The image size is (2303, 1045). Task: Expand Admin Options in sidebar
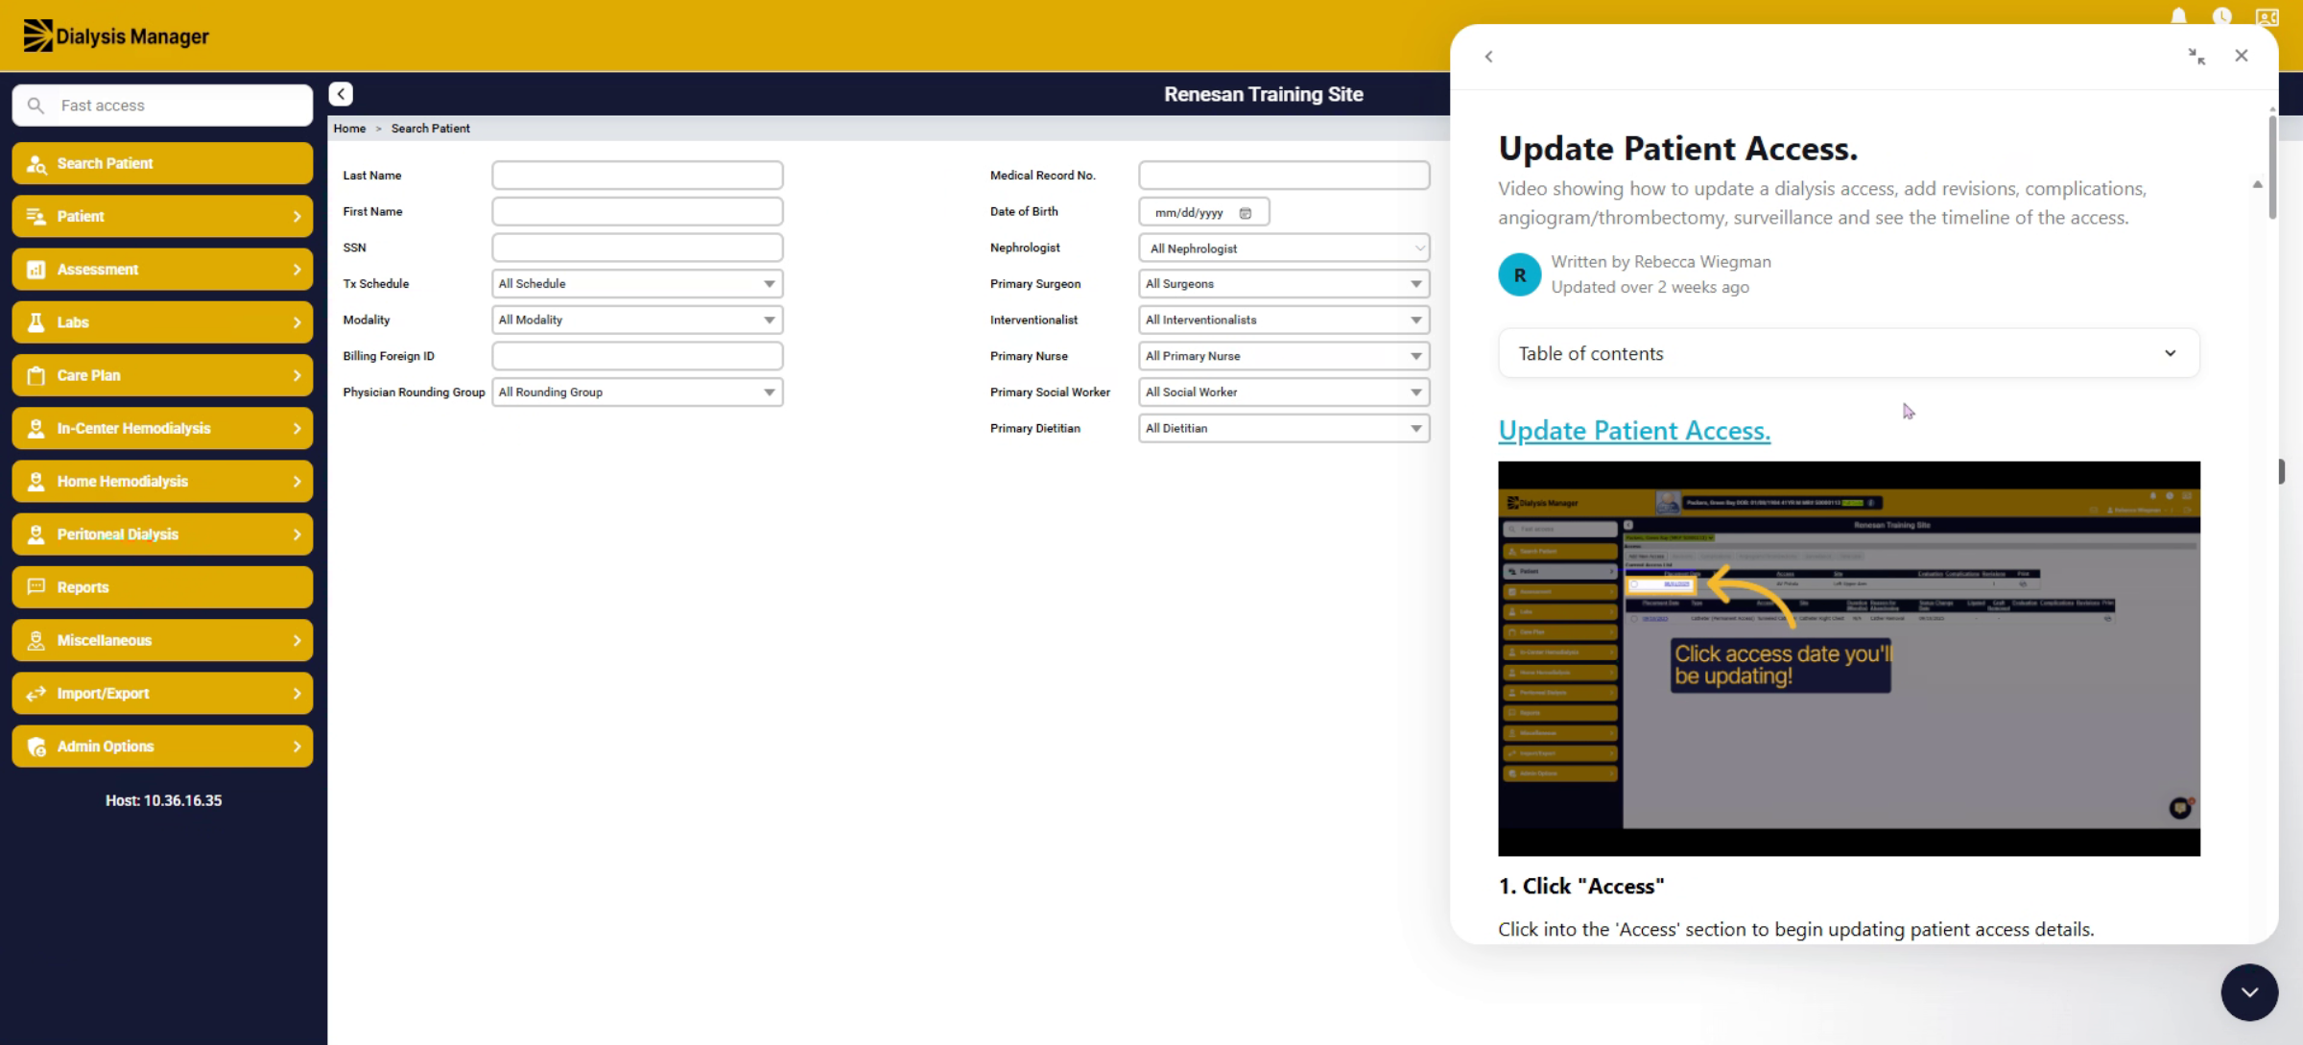(162, 747)
